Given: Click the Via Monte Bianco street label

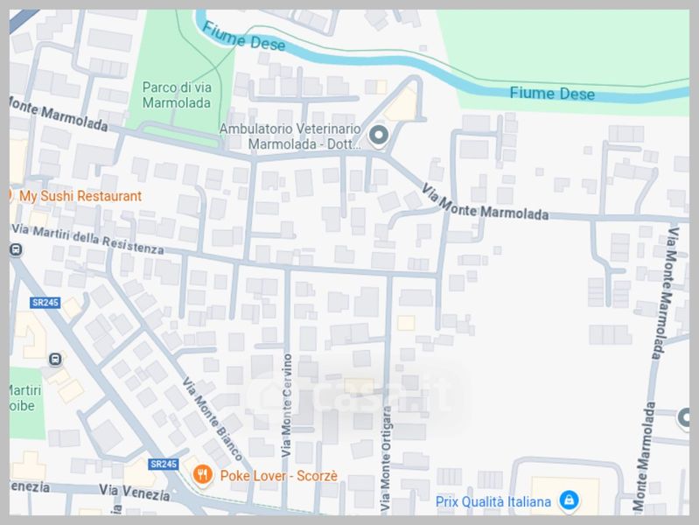Looking at the screenshot, I should pyautogui.click(x=213, y=419).
